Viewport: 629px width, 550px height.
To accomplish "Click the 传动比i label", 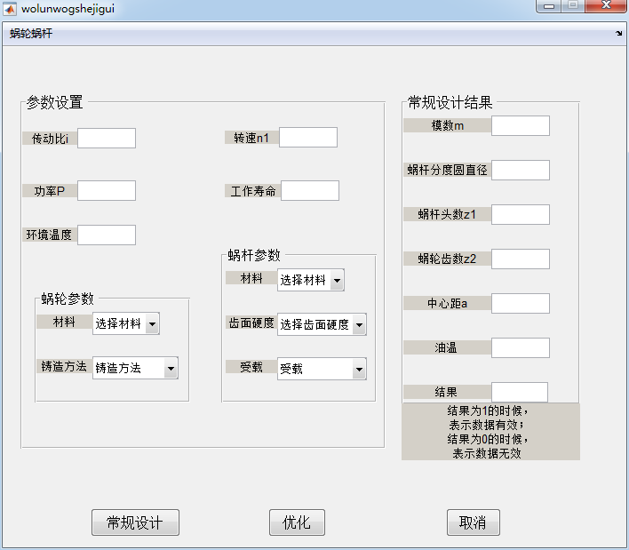I will coord(50,139).
